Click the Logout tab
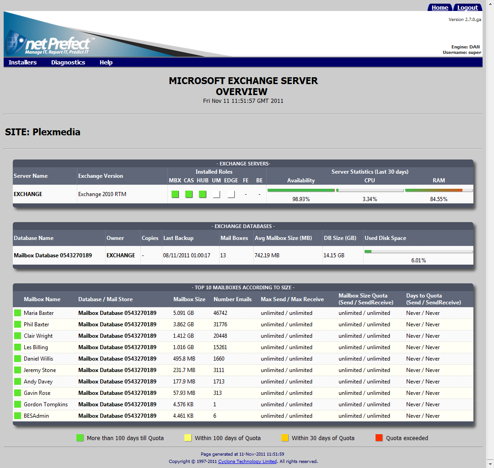Viewport: 494px width, 468px height. (467, 8)
